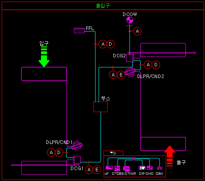This screenshot has height=181, width=205.
Task: Click the DCG1 barrier arm bar
Action: tap(45, 165)
